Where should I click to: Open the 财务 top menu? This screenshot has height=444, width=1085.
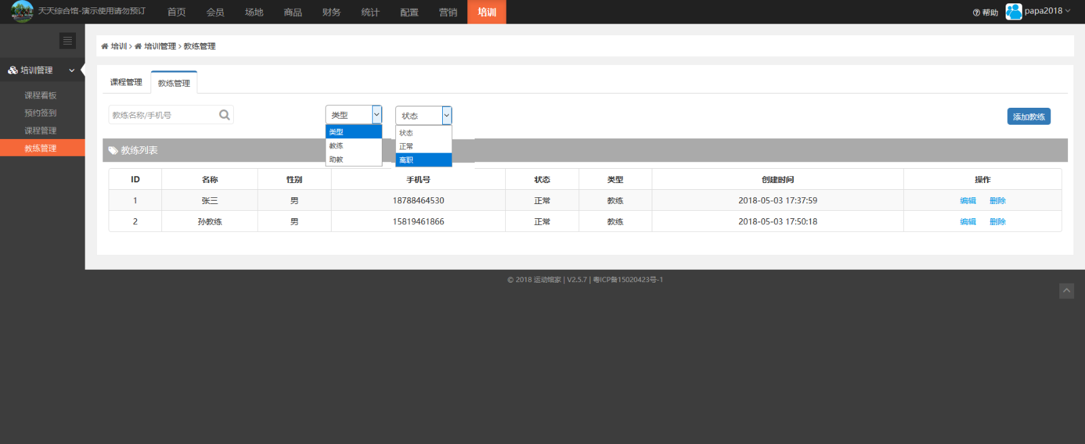(332, 12)
